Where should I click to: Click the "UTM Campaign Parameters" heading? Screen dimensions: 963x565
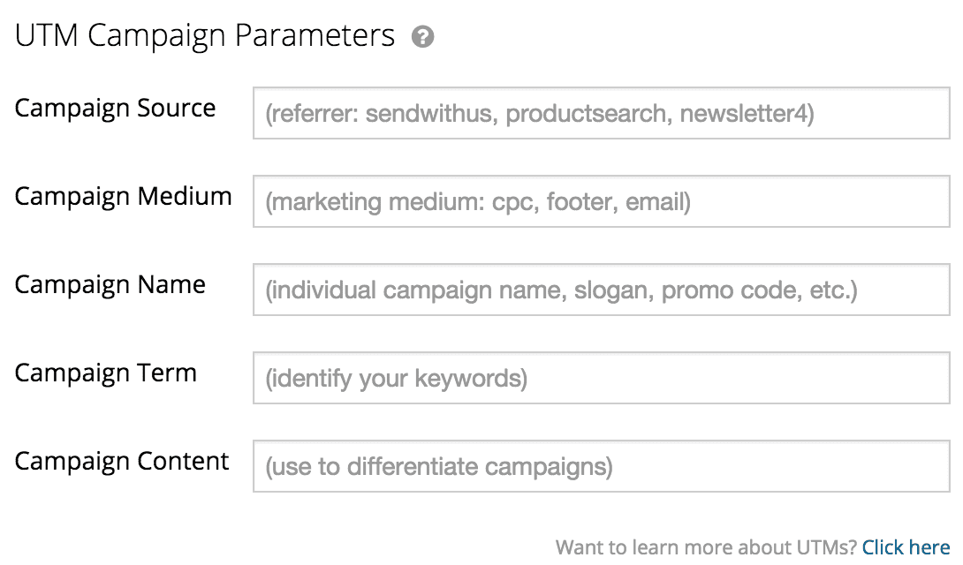(x=204, y=36)
